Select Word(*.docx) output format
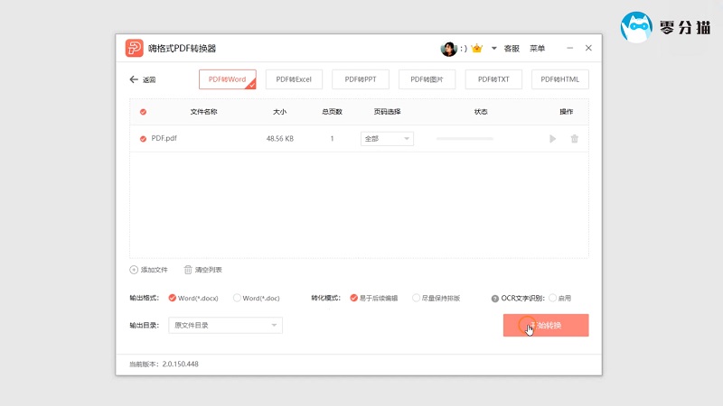723x406 pixels. point(193,299)
